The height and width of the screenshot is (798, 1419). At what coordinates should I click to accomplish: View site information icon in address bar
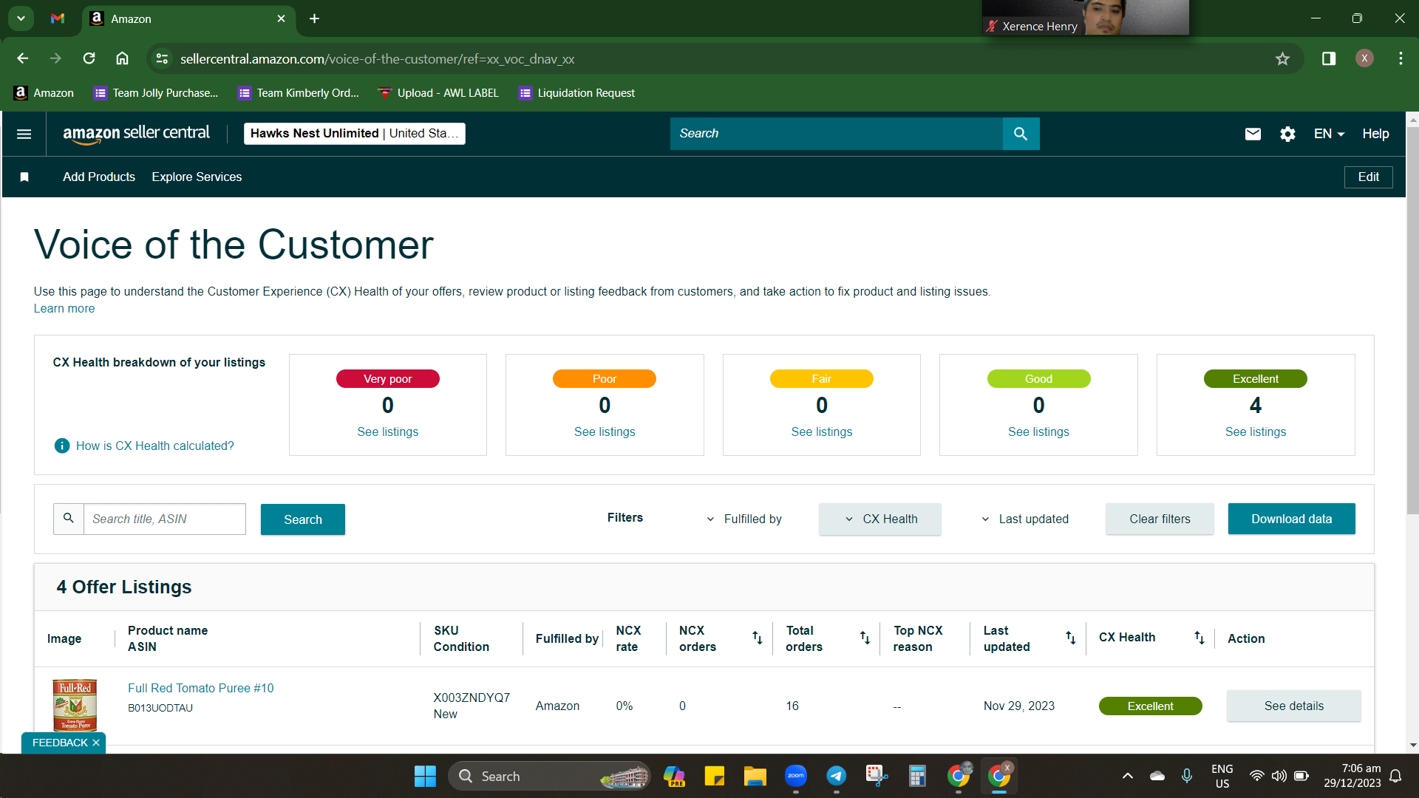click(x=162, y=58)
